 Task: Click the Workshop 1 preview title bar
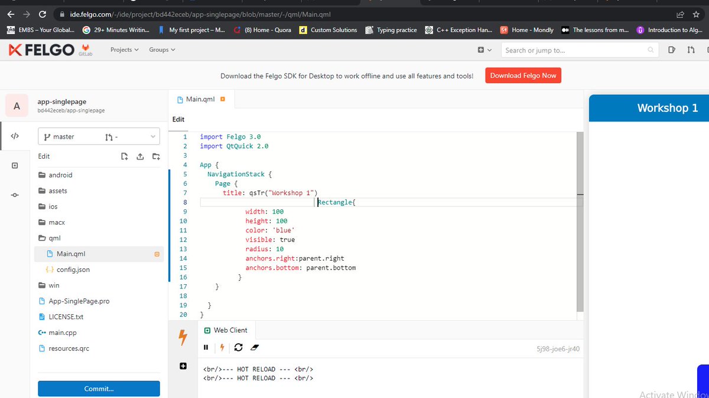tap(649, 108)
